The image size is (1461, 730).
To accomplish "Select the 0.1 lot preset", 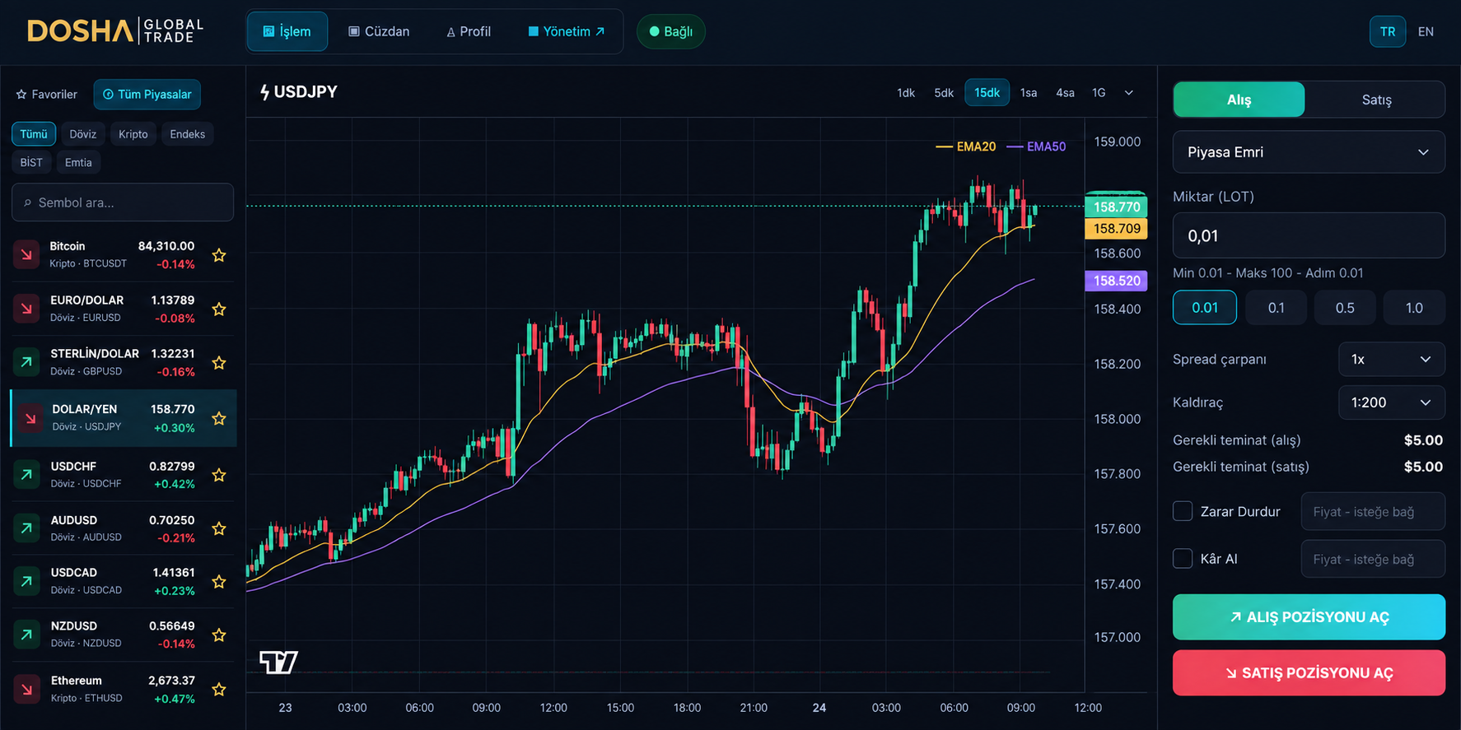I will coord(1276,308).
